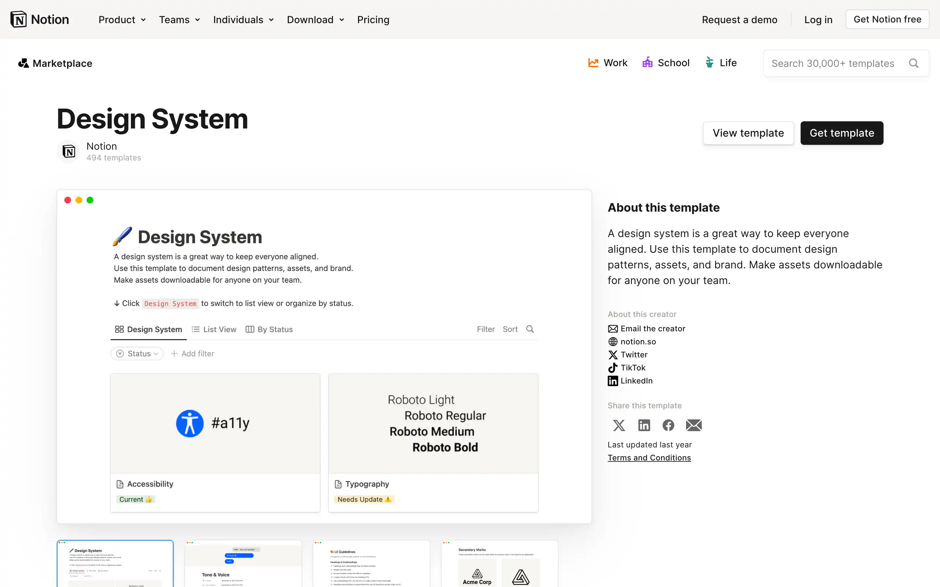Click the blue accessibility figure icon

click(190, 423)
